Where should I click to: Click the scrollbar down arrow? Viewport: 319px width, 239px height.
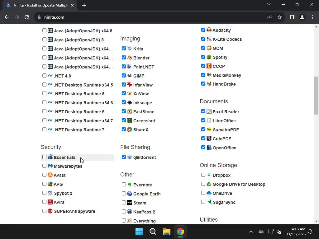click(316, 221)
